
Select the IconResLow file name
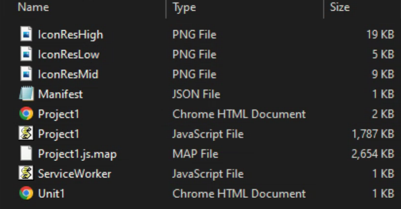point(69,54)
